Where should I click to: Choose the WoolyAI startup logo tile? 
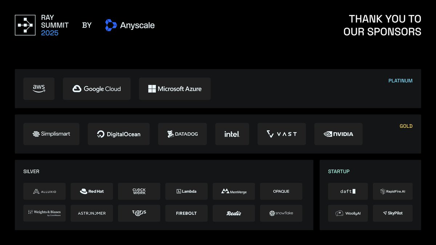[x=348, y=213]
